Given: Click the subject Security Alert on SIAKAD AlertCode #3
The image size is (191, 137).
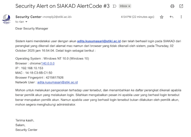Looking at the screenshot, I should coord(63,6).
